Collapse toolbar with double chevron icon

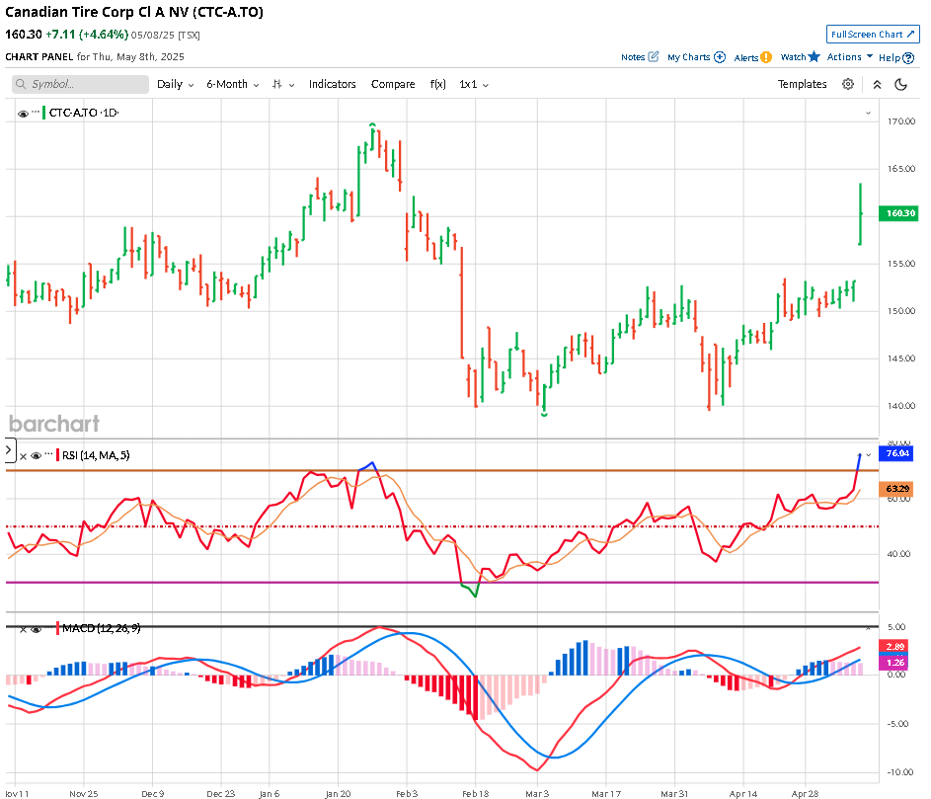876,85
